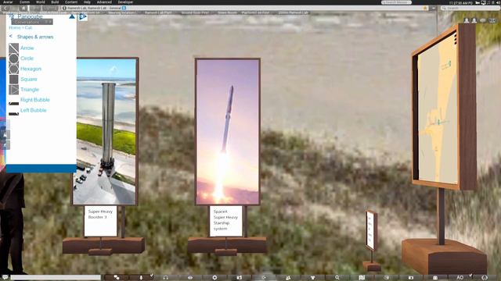Open the Home breadcrumb link

pyautogui.click(x=14, y=28)
